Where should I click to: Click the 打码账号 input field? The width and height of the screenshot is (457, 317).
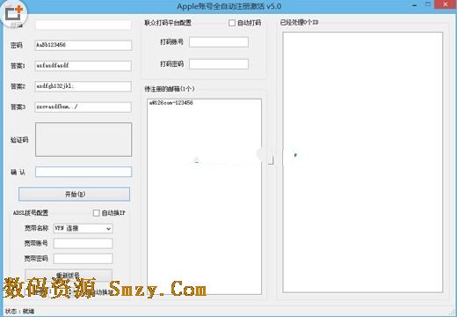point(219,42)
